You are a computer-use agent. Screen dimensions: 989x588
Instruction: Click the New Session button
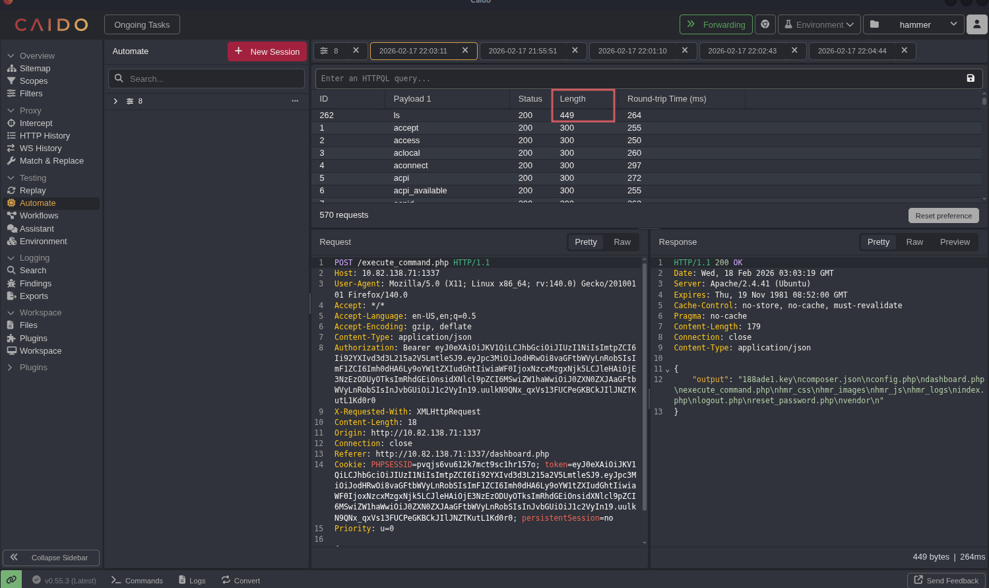267,51
